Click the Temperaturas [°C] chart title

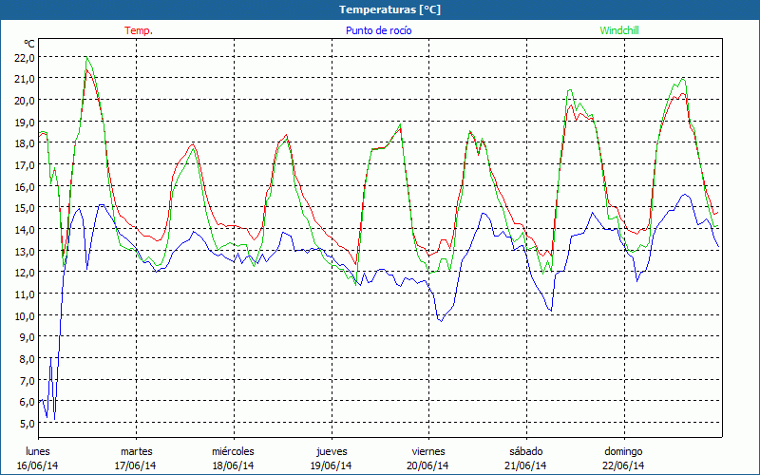[390, 9]
